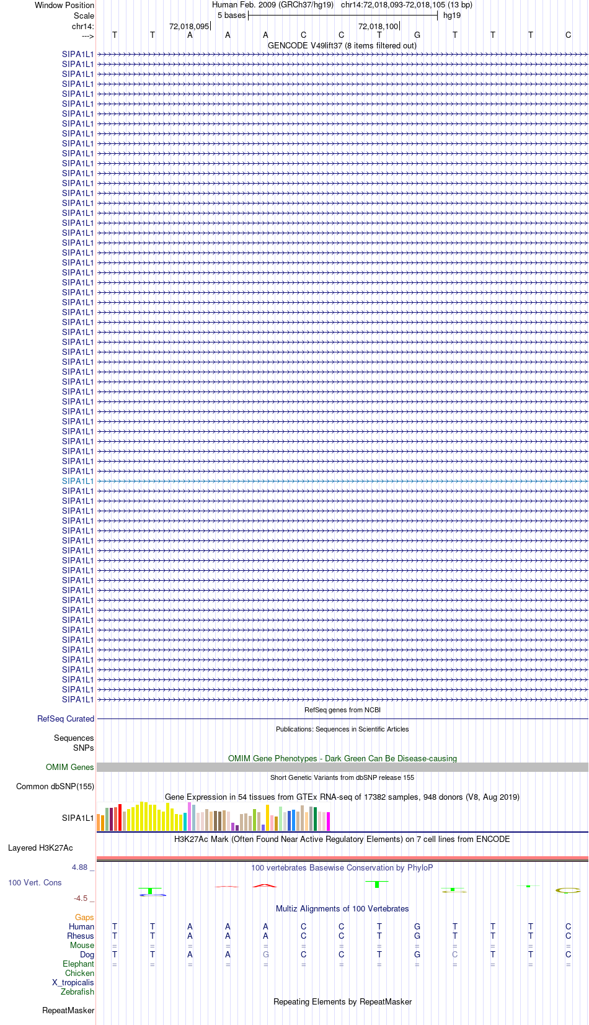Click the Rhesus alignment row label
The image size is (589, 1025).
[x=81, y=936]
